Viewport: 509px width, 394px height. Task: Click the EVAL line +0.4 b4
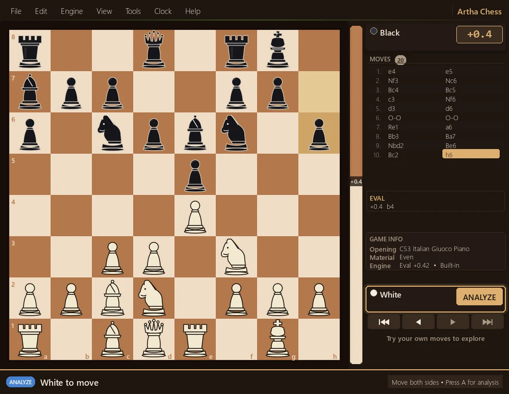coord(382,207)
